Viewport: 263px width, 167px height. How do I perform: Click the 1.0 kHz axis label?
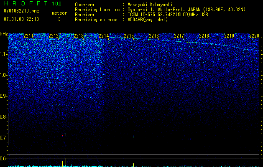(x=3, y=75)
